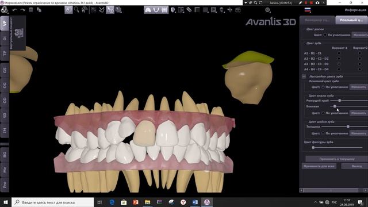Click 'Применить для всех' button
Viewport: 368px width, 207px height.
click(x=319, y=166)
